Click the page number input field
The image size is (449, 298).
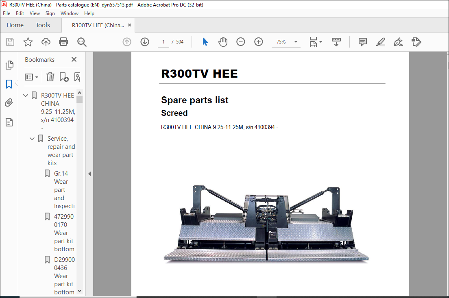pos(163,42)
